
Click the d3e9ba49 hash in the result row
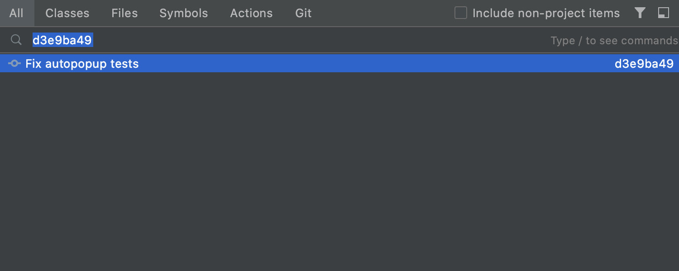[644, 64]
